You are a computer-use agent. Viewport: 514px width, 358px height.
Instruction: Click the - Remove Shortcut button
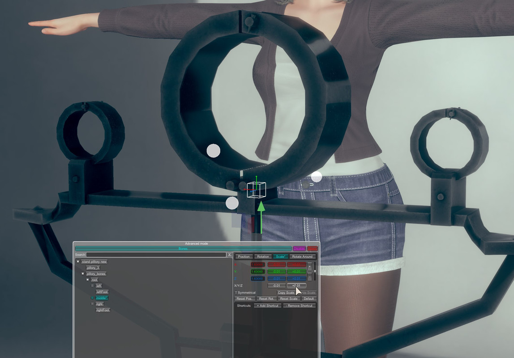(x=299, y=306)
